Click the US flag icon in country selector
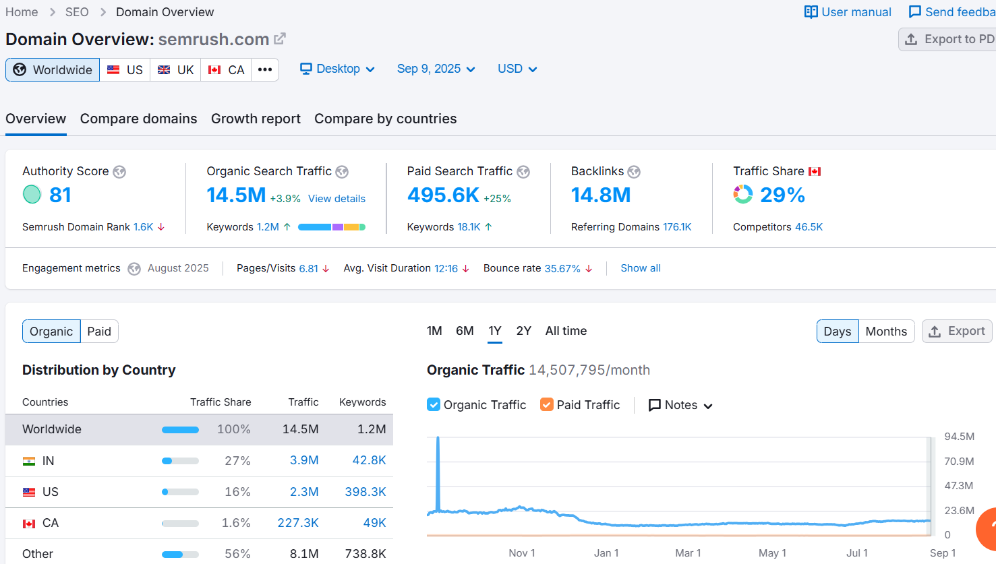996x564 pixels. click(113, 69)
